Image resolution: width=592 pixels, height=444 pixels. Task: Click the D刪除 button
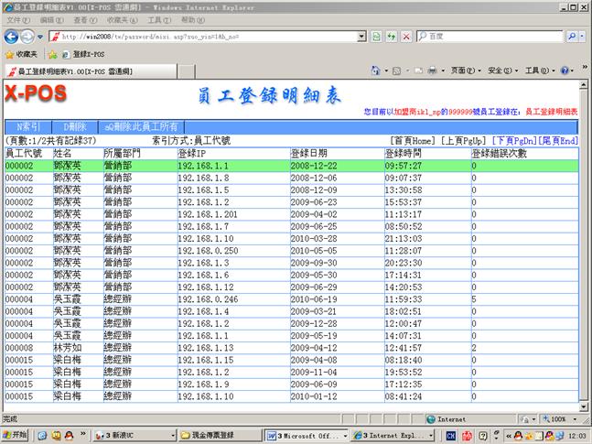[74, 127]
